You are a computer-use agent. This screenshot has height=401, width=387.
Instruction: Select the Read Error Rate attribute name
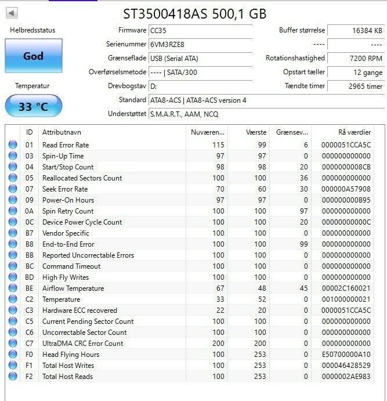pyautogui.click(x=66, y=145)
